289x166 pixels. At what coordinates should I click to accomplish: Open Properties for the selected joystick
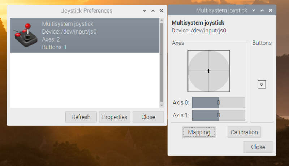click(115, 117)
